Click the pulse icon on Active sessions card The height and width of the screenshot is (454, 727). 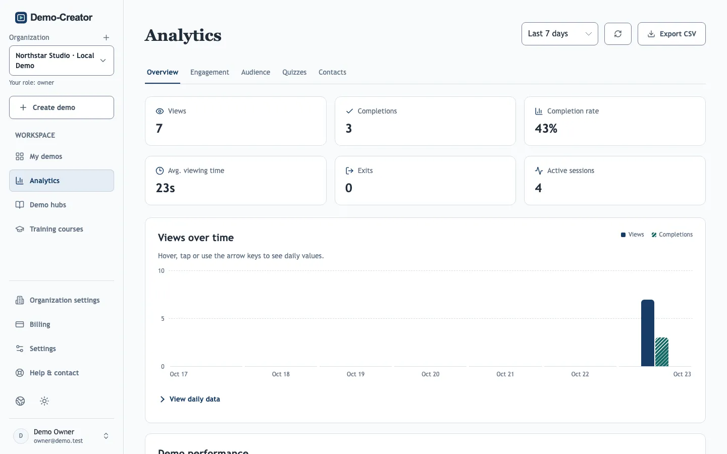(539, 171)
